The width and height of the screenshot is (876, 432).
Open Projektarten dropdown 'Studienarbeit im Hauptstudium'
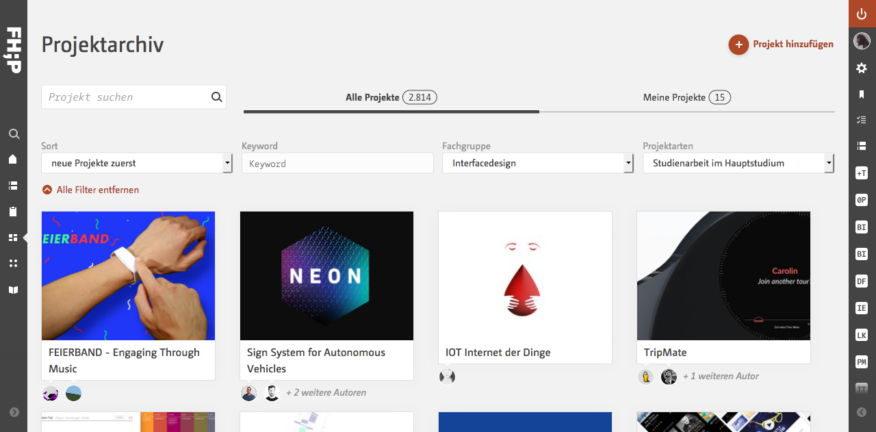[x=738, y=163]
